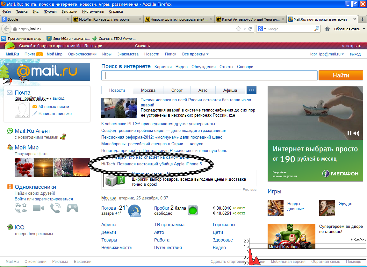367x267 pixels.
Task: Open the igor_ipp@mail.ru account dropdown in header
Action: pyautogui.click(x=327, y=54)
